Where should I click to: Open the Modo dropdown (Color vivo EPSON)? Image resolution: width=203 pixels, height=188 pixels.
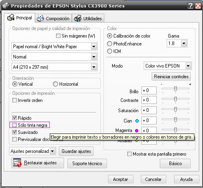[168, 66]
